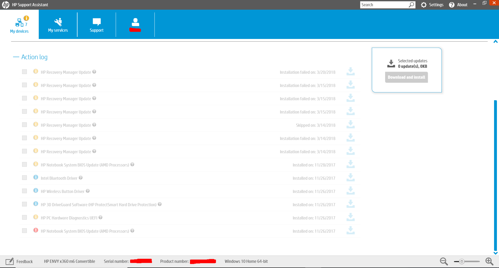Check the 3/20/2018 HP Recovery Manager Update box
This screenshot has height=268, width=499.
24,72
